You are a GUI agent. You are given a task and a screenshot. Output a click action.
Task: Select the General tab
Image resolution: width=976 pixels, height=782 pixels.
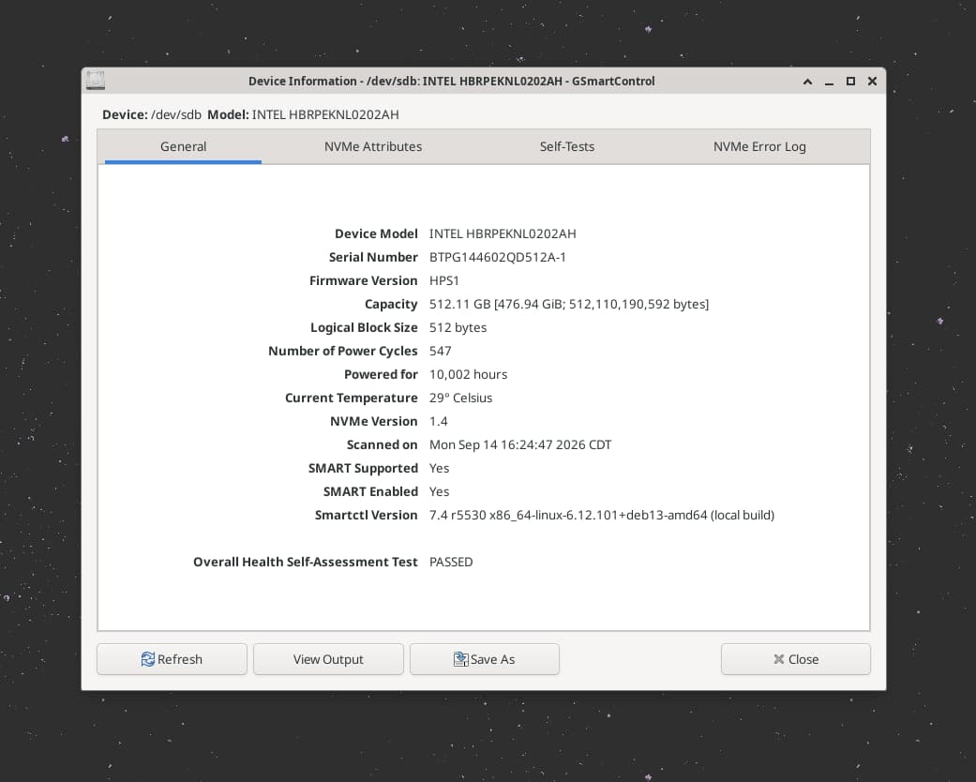[x=183, y=147]
